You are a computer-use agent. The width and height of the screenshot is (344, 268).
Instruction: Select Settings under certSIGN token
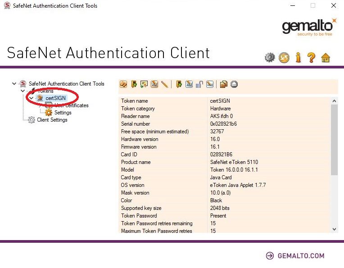coord(63,113)
